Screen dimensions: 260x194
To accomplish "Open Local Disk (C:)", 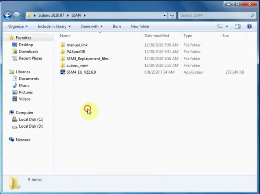I will tap(31, 119).
